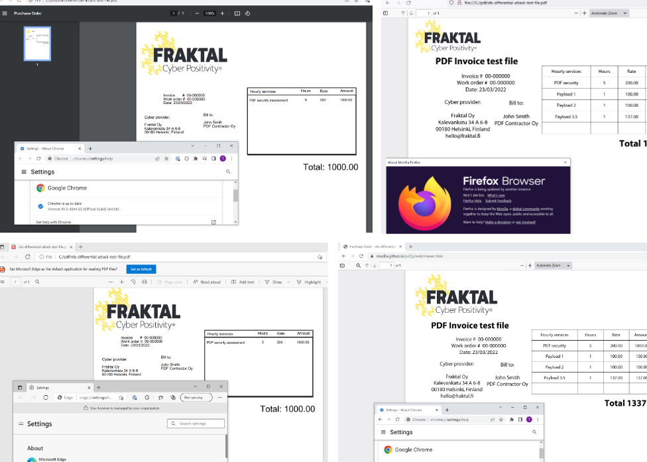Open the Settings hamburger menu in bottom-right Chrome window
Viewport: 647px width, 462px height.
[x=383, y=432]
